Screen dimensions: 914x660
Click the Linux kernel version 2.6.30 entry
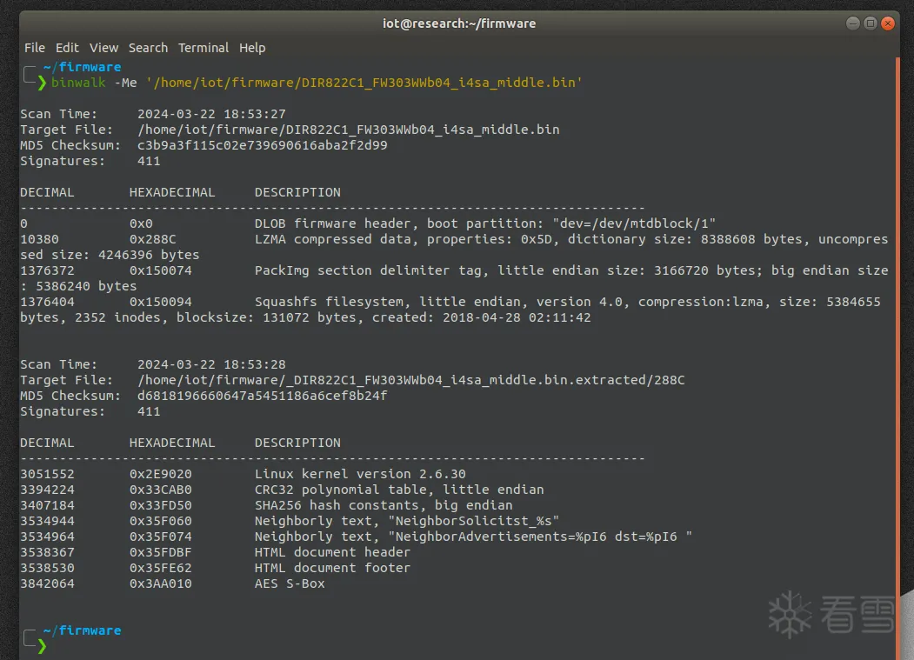pos(360,474)
